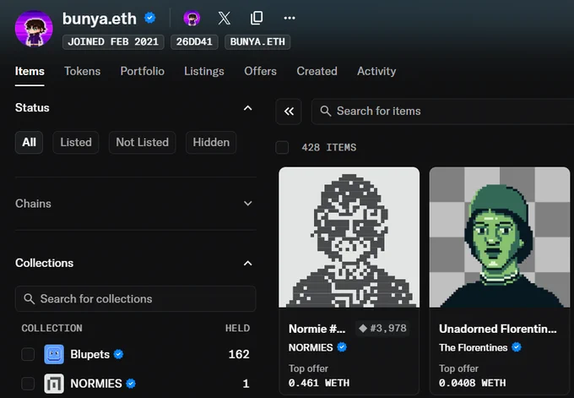Image resolution: width=574 pixels, height=398 pixels.
Task: Open the Activity tab
Action: click(x=376, y=71)
